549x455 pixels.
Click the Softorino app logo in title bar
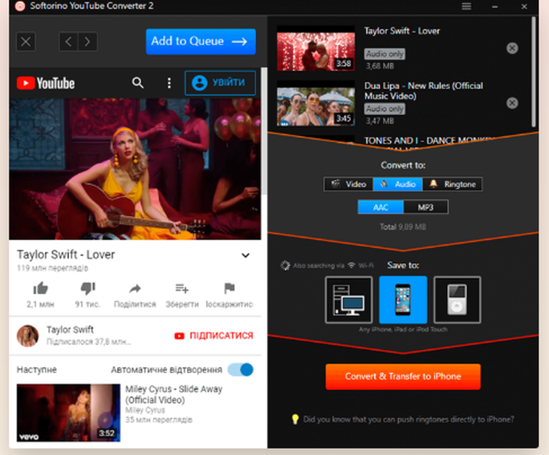pyautogui.click(x=20, y=6)
